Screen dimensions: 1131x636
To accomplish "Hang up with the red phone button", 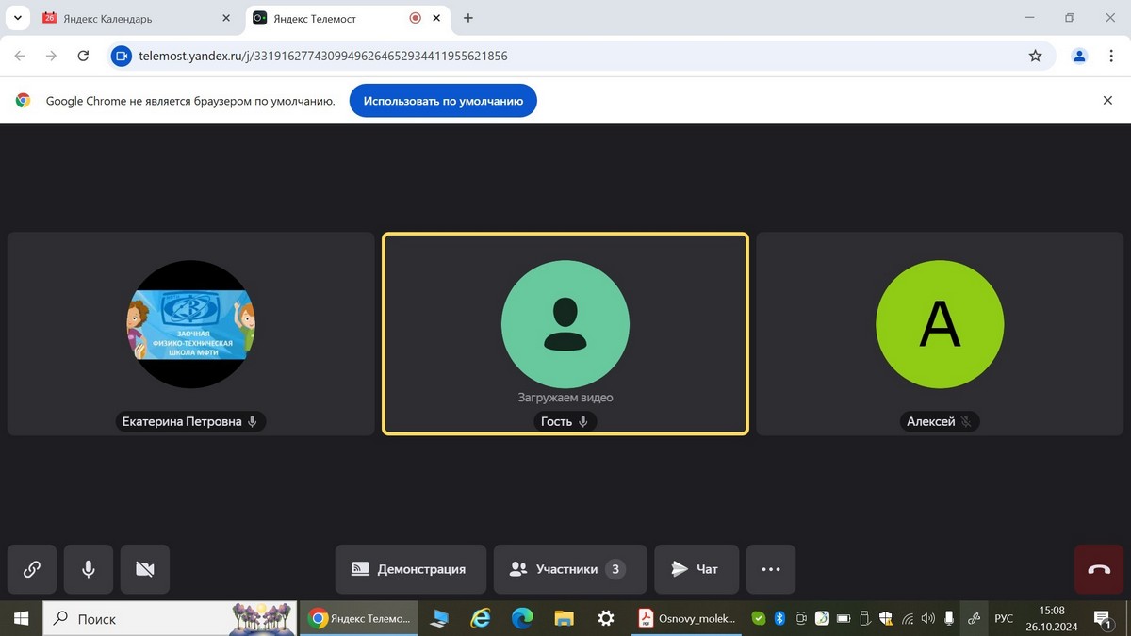I will [x=1099, y=569].
